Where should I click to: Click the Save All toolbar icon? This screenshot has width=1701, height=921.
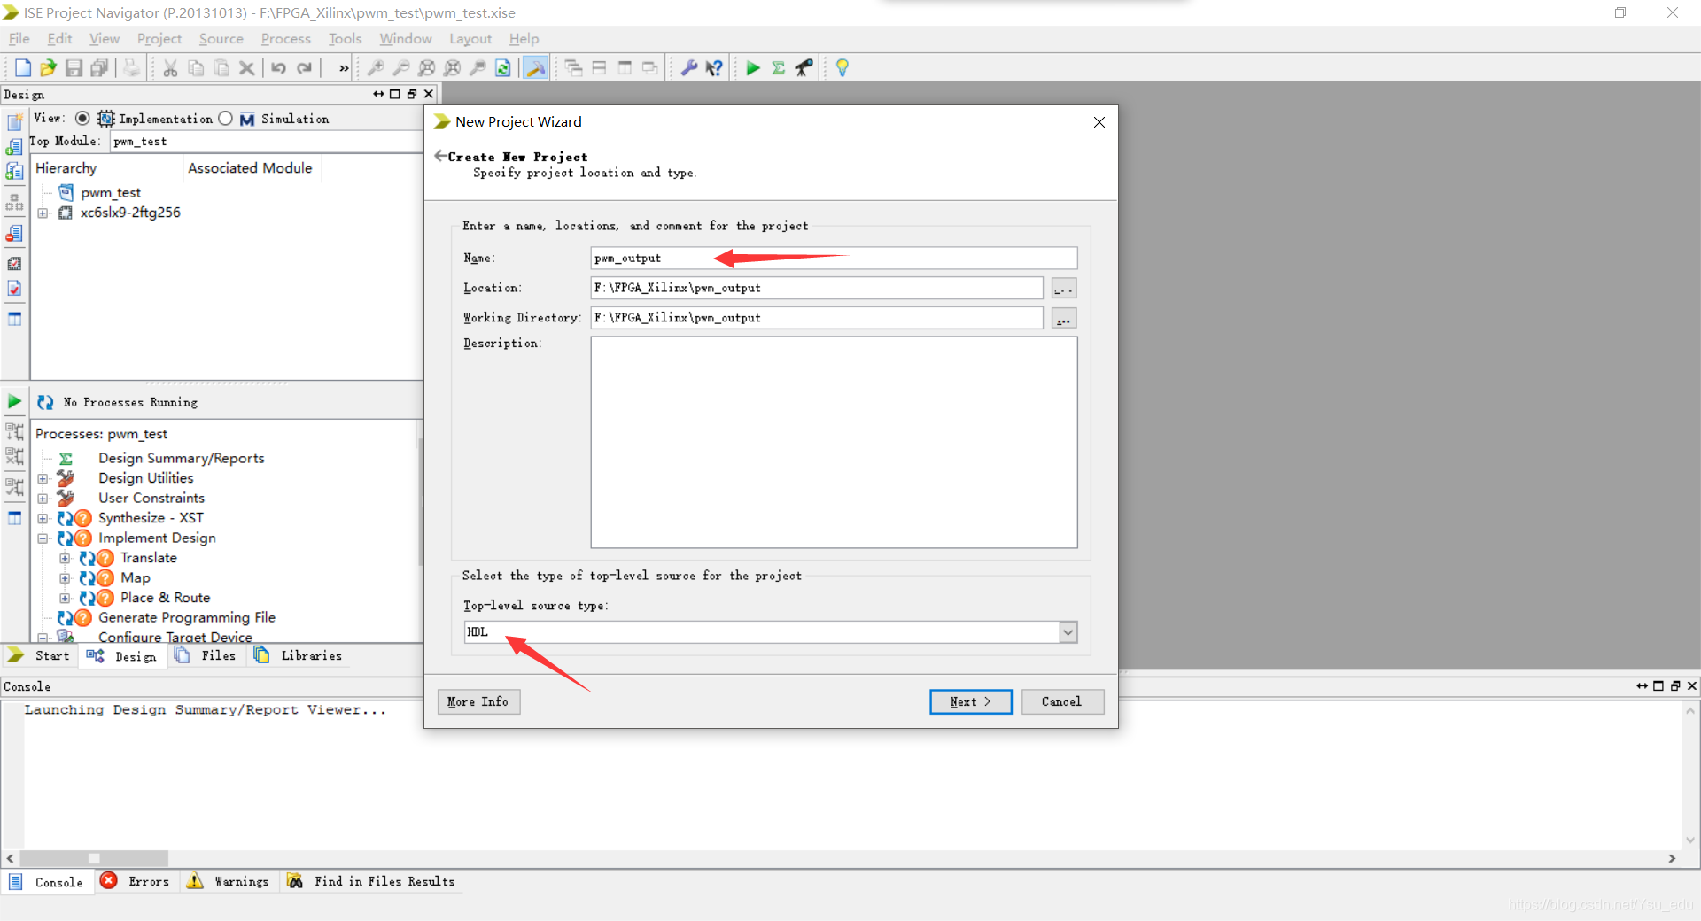[x=99, y=68]
